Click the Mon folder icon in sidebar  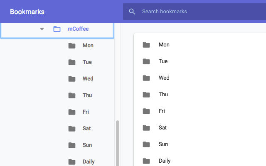(72, 46)
